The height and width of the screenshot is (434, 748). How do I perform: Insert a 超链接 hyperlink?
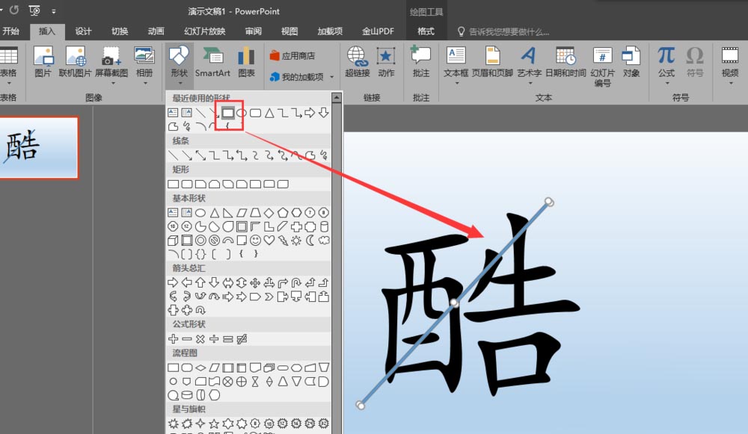(x=358, y=62)
